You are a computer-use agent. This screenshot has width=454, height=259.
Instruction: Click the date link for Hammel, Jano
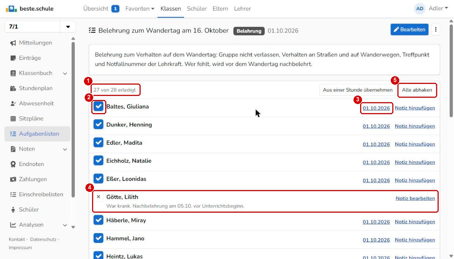click(x=376, y=240)
